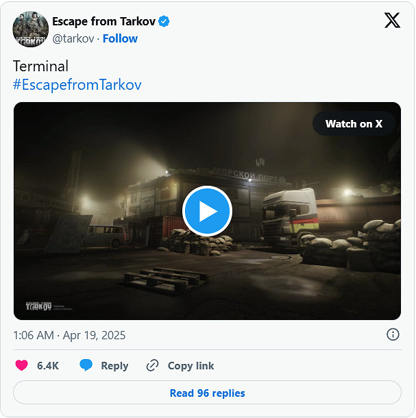Click the Follow link
Screen dimensions: 416x418
pos(120,38)
